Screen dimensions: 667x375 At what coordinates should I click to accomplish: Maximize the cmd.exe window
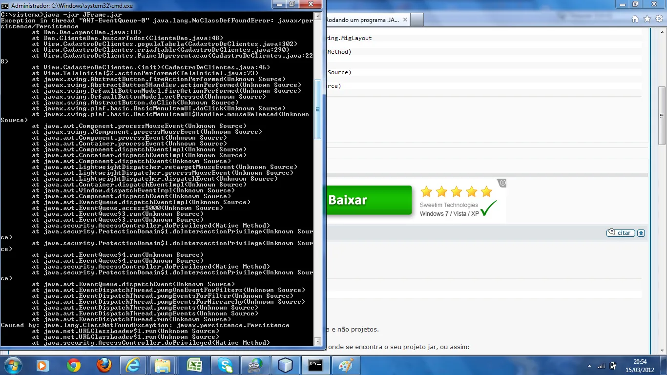click(x=292, y=4)
